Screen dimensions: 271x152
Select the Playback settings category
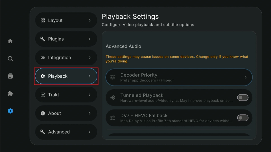click(x=66, y=76)
